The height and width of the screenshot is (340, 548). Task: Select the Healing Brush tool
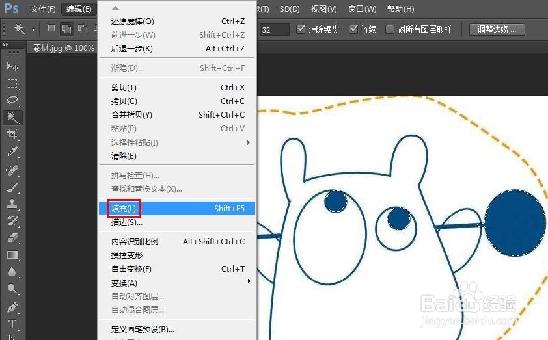12,170
